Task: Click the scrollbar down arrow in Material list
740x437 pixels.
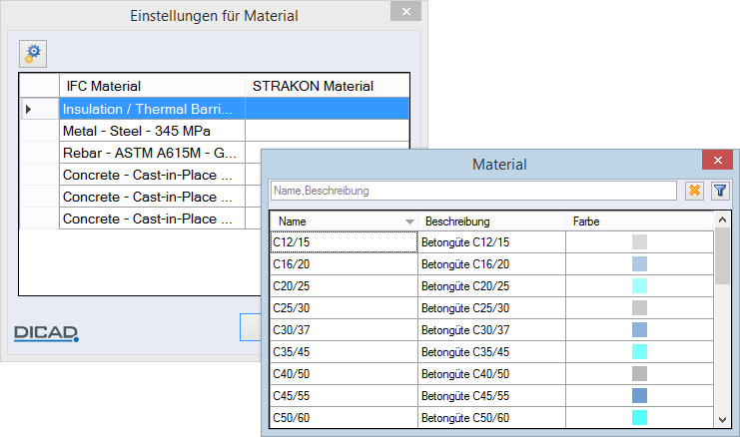Action: pyautogui.click(x=722, y=420)
